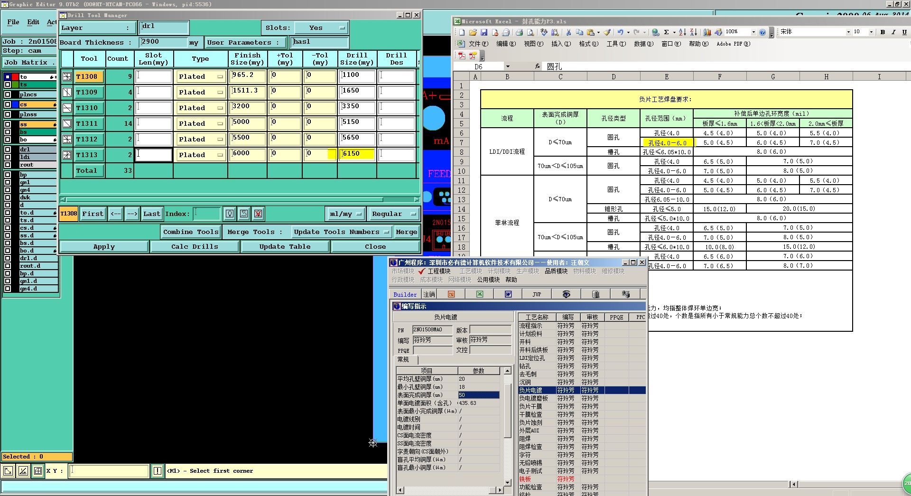The image size is (911, 496).
Task: Open Update Tools Numbers dropdown
Action: (x=341, y=232)
